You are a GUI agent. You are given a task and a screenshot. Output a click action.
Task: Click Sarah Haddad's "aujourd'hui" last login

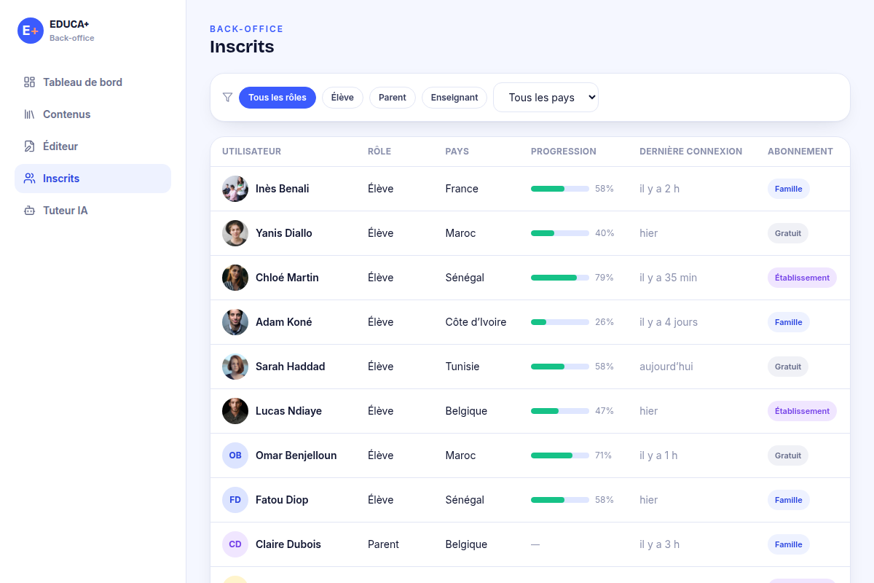666,367
